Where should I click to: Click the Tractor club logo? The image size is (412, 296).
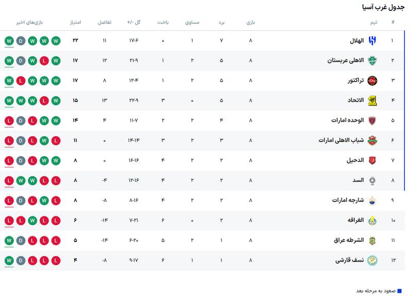pos(372,81)
